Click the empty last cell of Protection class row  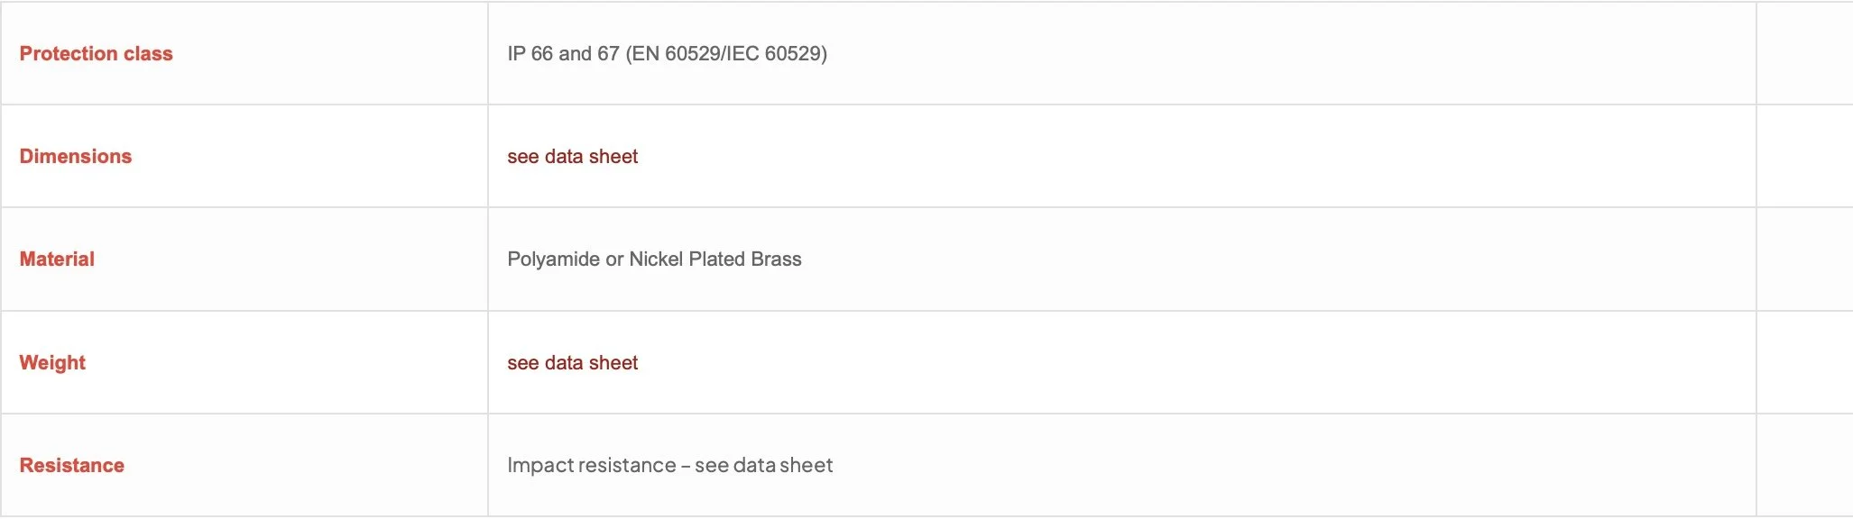tap(1804, 53)
